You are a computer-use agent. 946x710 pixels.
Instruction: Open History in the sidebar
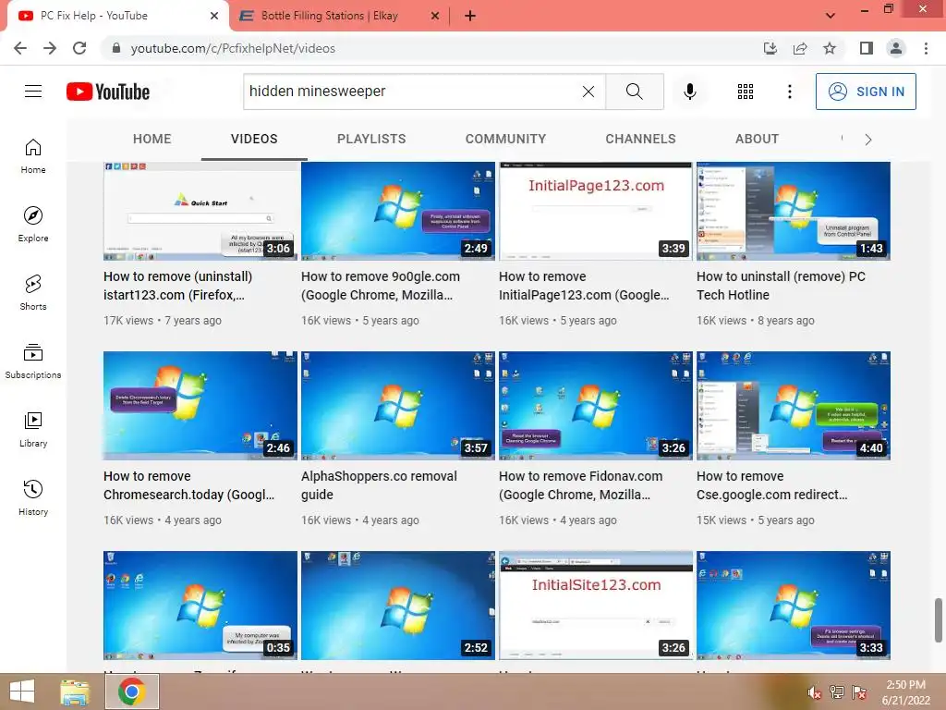tap(33, 496)
